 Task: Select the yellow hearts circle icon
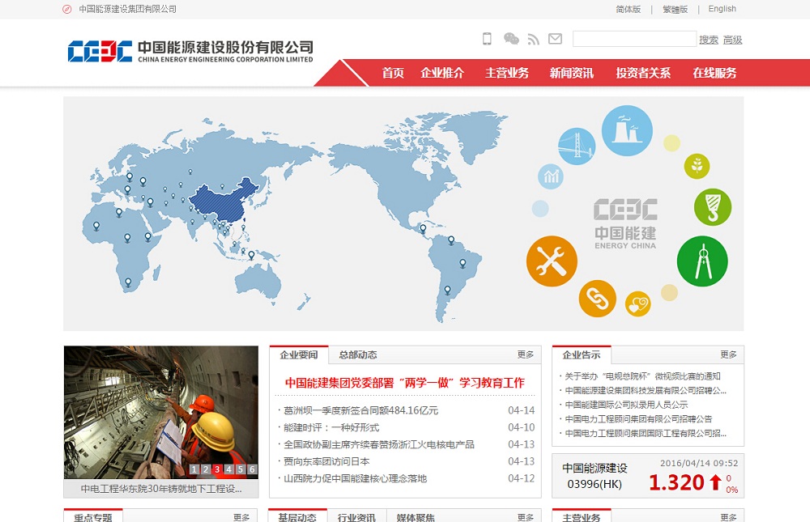[638, 304]
